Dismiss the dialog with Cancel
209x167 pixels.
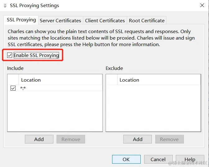(x=158, y=159)
